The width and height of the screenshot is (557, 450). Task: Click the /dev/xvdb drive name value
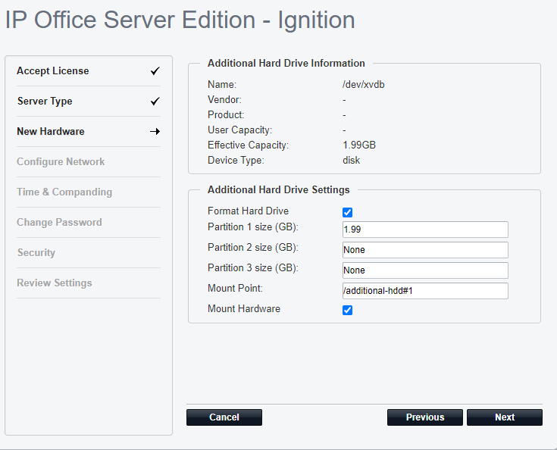(364, 85)
